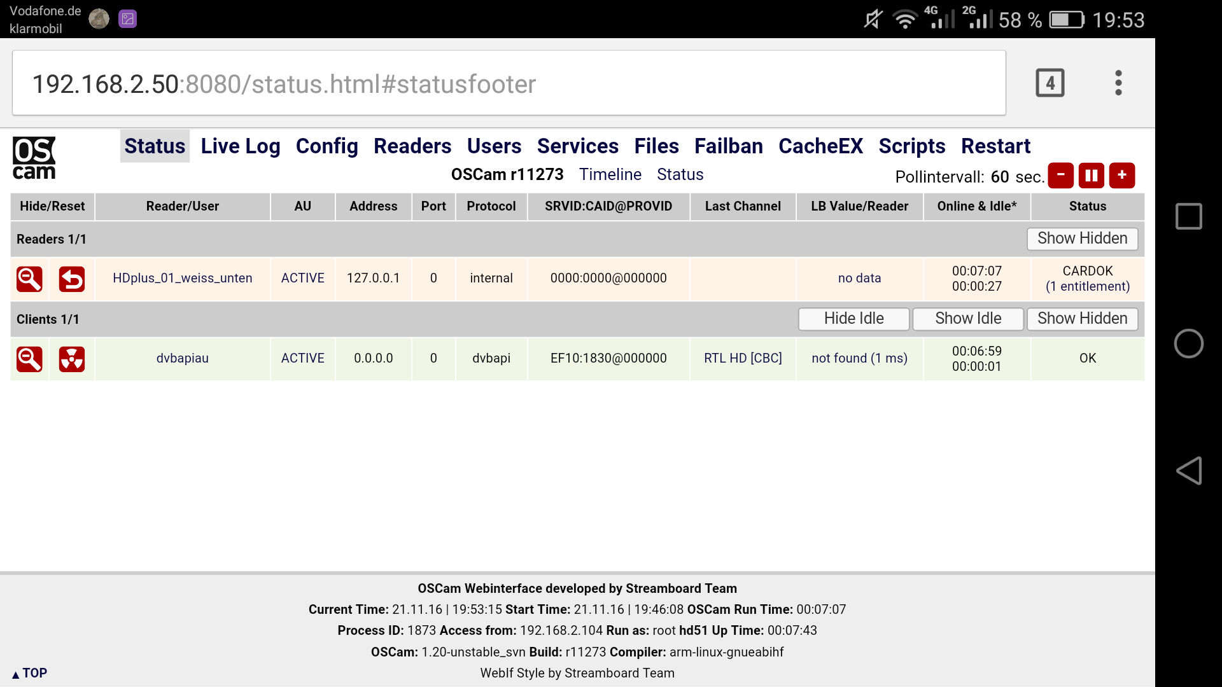This screenshot has height=687, width=1222.
Task: Click the reset icon for HDplus reader
Action: pos(71,279)
